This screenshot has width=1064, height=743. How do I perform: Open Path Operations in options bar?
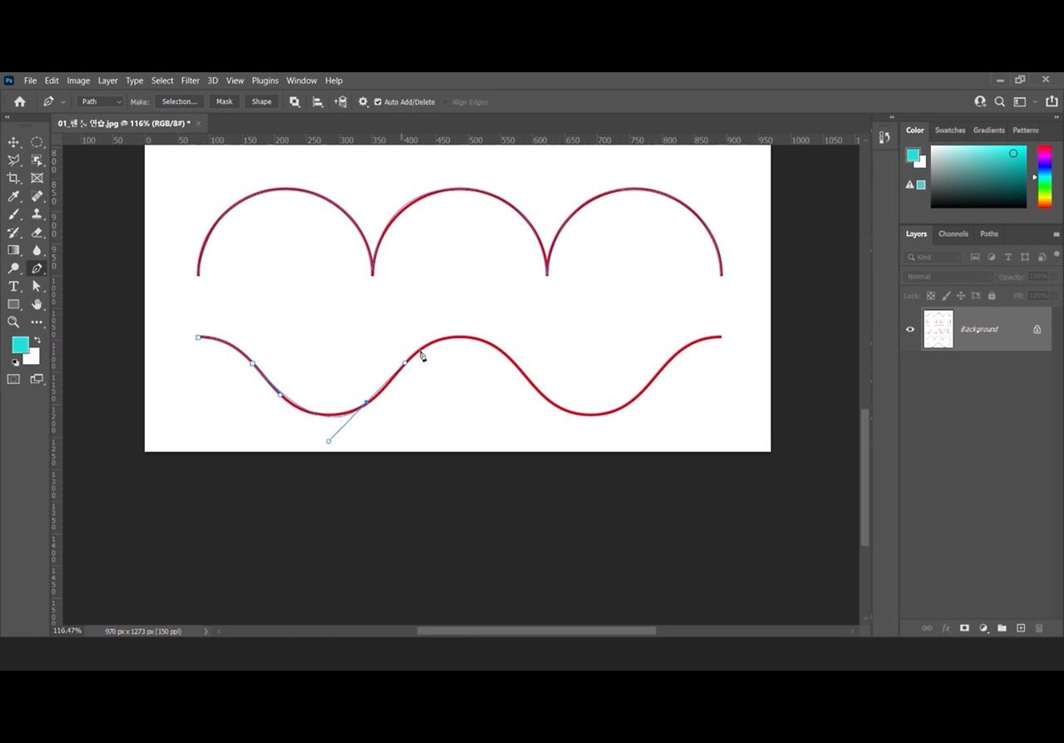click(x=294, y=101)
